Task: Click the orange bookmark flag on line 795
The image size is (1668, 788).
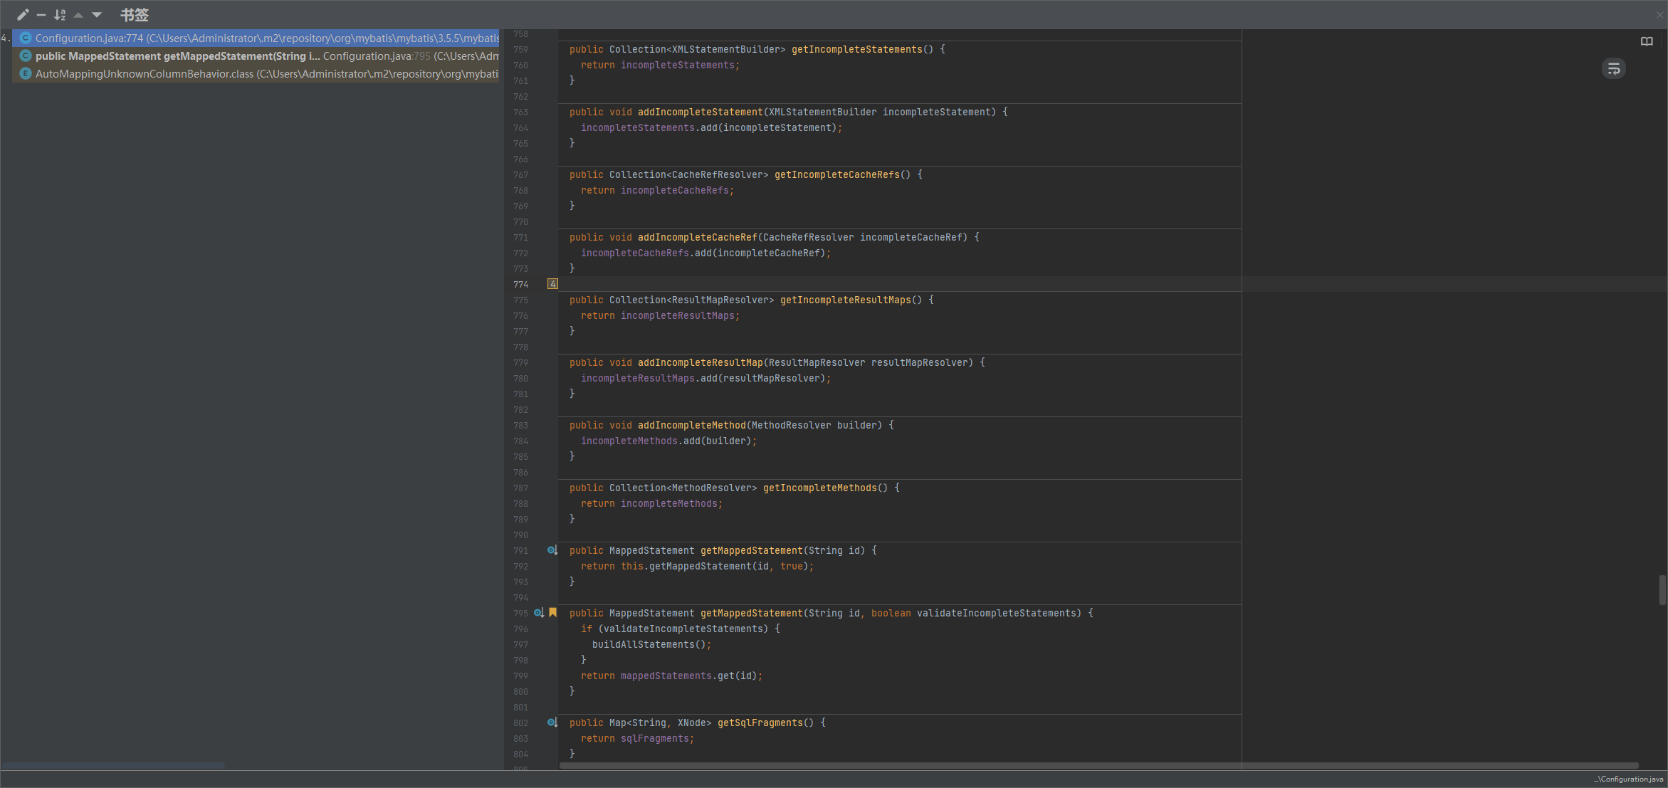Action: 553,613
